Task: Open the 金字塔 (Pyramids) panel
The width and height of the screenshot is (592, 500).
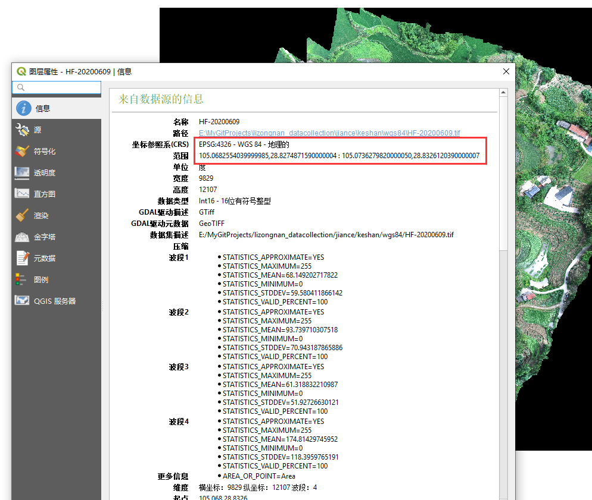Action: pos(23,236)
